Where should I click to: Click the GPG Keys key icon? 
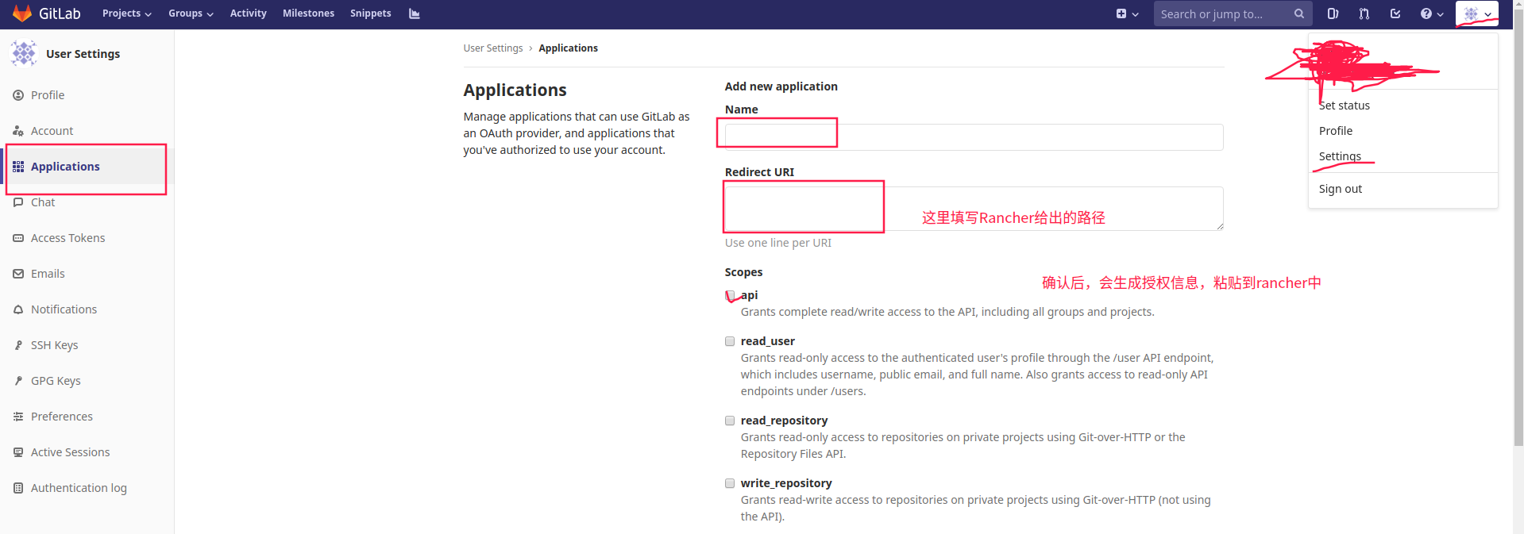tap(18, 381)
